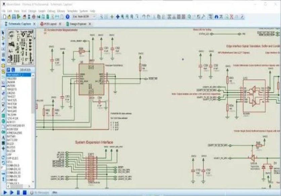
Task: Open the Help menu
Action: click(x=92, y=11)
